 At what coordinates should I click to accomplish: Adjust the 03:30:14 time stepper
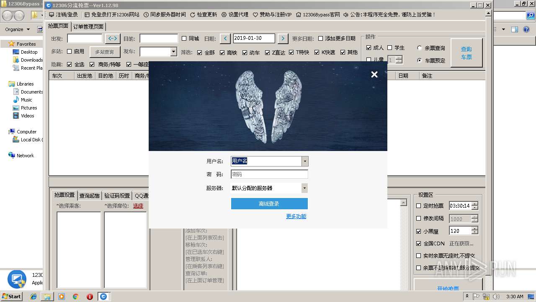pyautogui.click(x=474, y=206)
